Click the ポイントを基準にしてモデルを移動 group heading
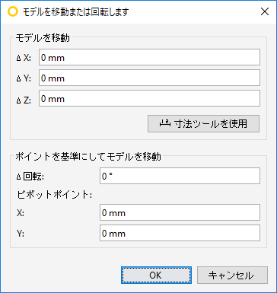Viewport: 277px width, 293px height. 88,157
